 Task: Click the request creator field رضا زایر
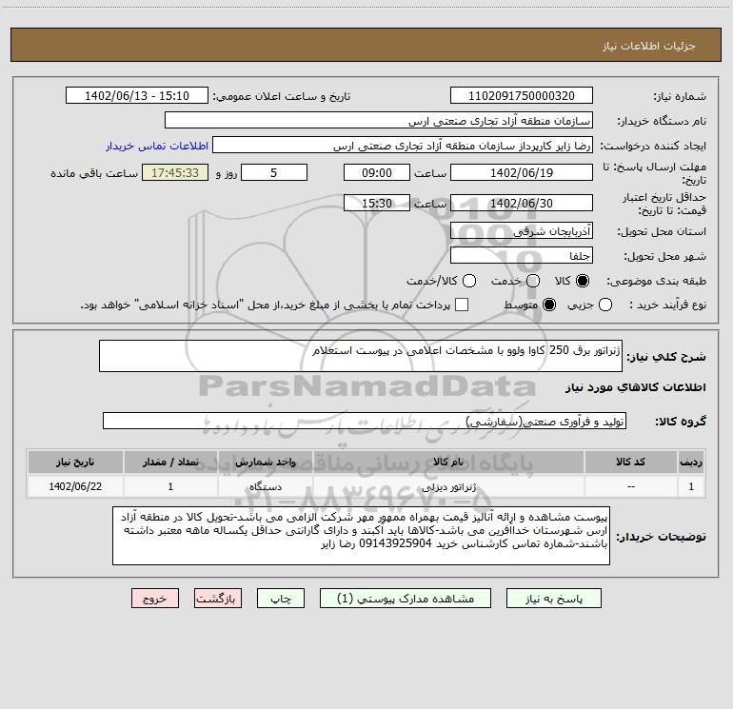pos(403,145)
